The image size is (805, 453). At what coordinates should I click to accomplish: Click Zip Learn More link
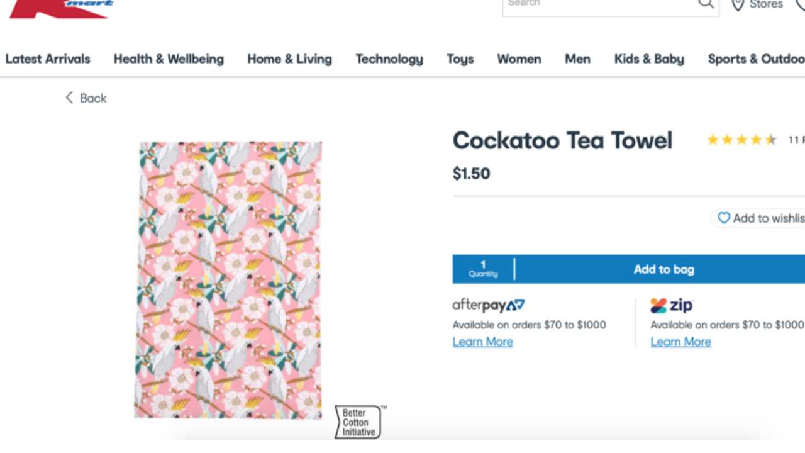point(680,342)
